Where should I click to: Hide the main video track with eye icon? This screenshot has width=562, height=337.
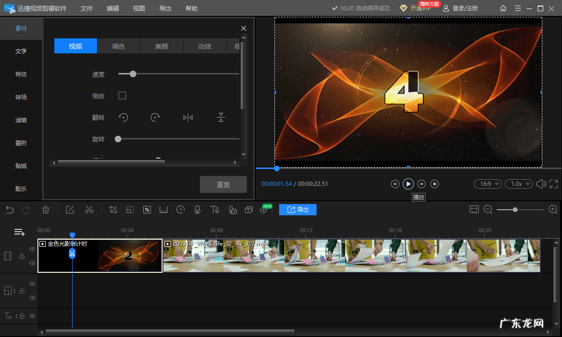[32, 249]
